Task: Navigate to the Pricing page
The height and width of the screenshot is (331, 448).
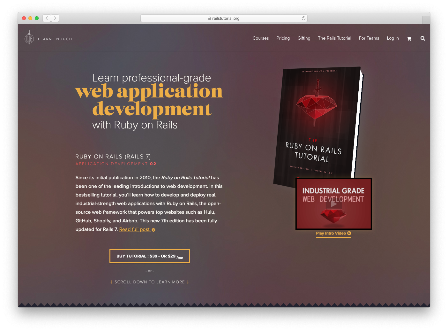Action: point(283,38)
